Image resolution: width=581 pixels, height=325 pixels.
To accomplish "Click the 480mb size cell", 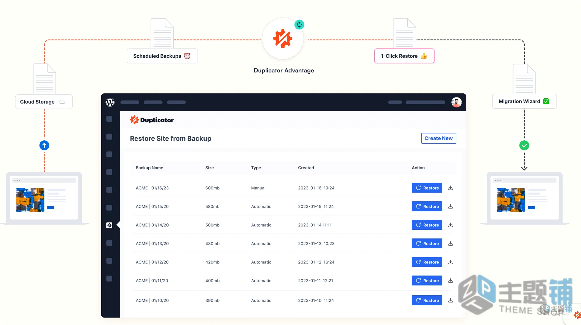I will [x=212, y=243].
